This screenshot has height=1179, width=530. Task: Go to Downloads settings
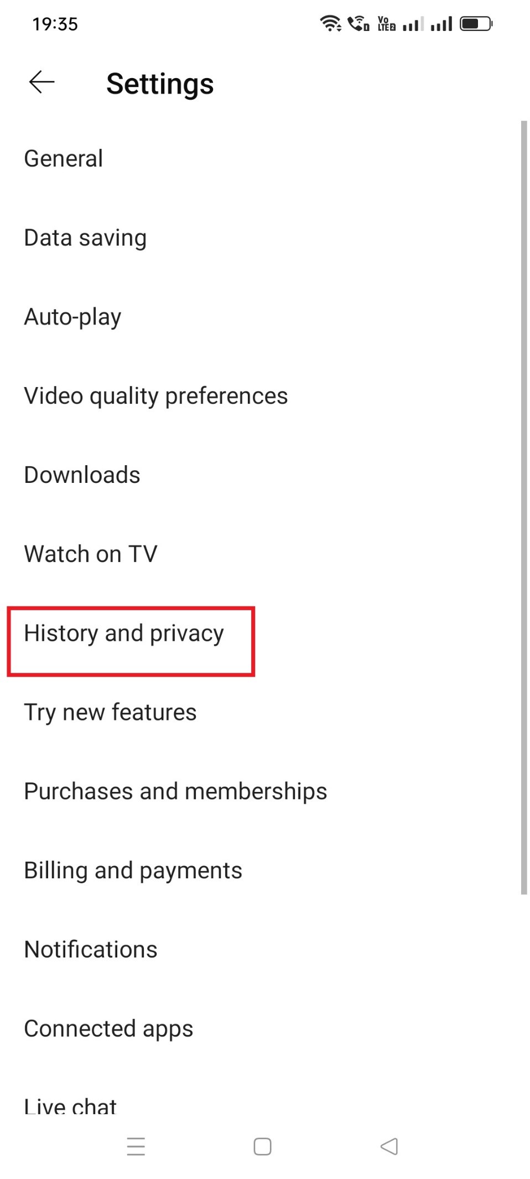click(x=82, y=475)
